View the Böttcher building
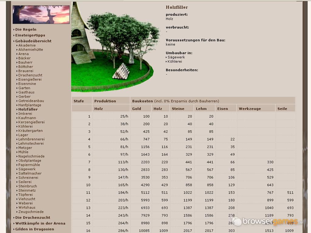Screen dimensions: 311x233 click(x=26, y=67)
